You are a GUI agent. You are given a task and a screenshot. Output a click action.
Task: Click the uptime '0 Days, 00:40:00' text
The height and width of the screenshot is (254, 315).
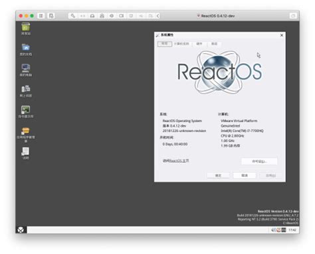click(175, 144)
